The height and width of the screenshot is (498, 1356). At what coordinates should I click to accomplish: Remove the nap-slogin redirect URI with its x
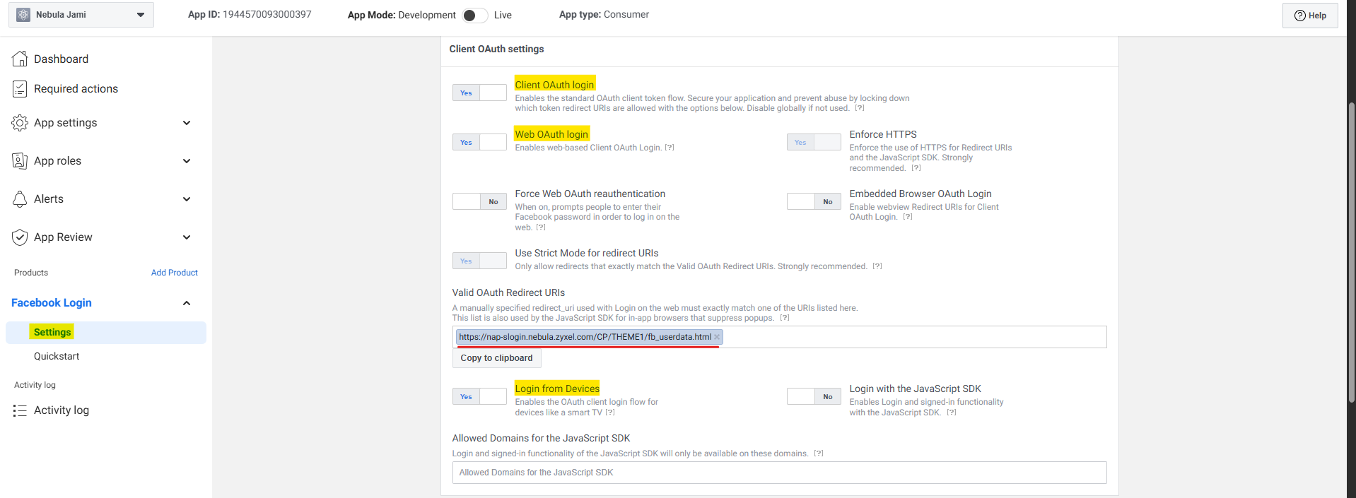(x=717, y=337)
